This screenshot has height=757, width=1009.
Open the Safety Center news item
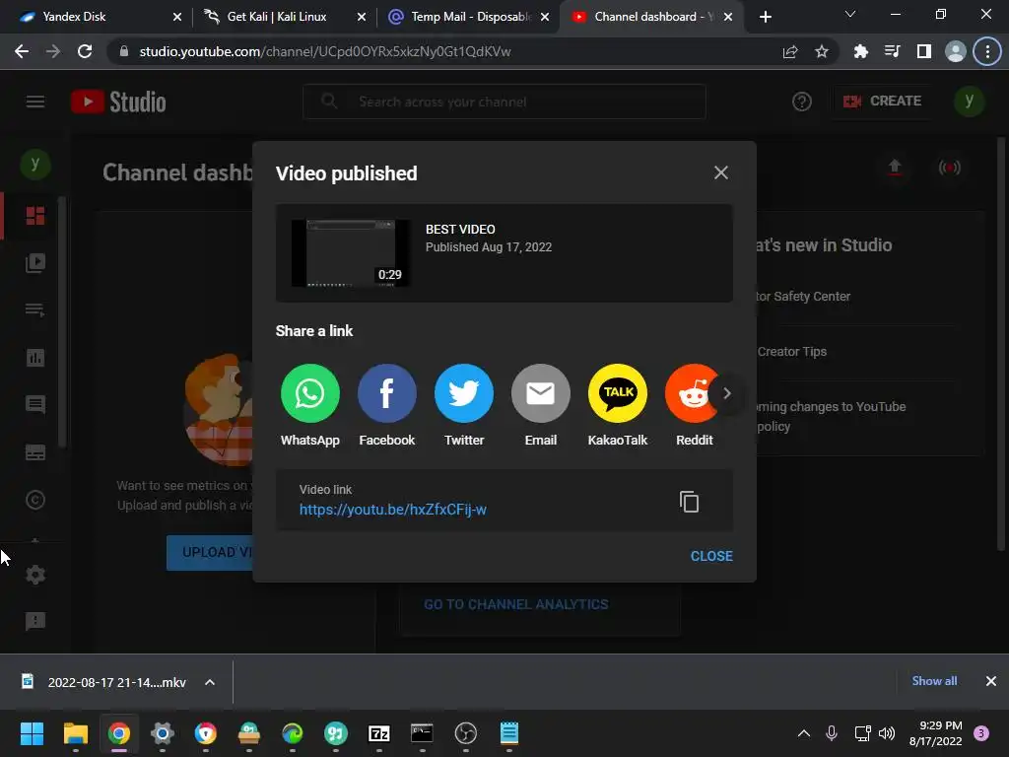pos(803,296)
